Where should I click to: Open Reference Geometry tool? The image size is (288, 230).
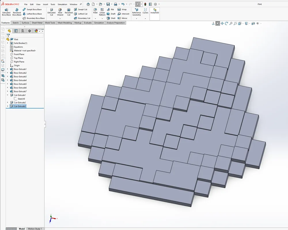[x=137, y=12]
